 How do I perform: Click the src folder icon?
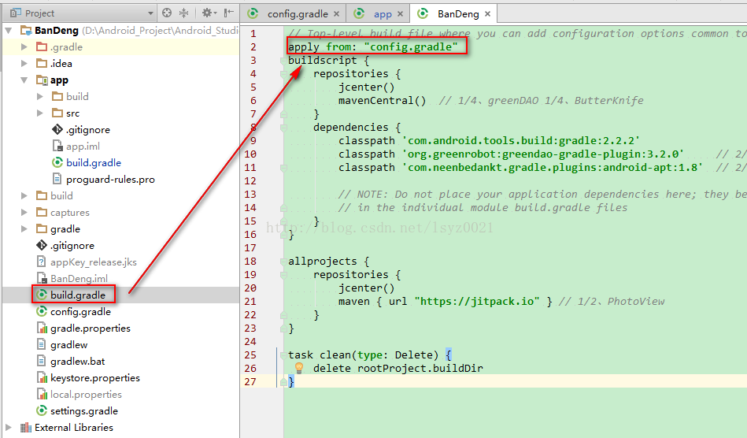57,113
